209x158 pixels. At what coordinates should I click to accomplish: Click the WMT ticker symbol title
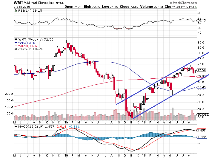(19, 2)
